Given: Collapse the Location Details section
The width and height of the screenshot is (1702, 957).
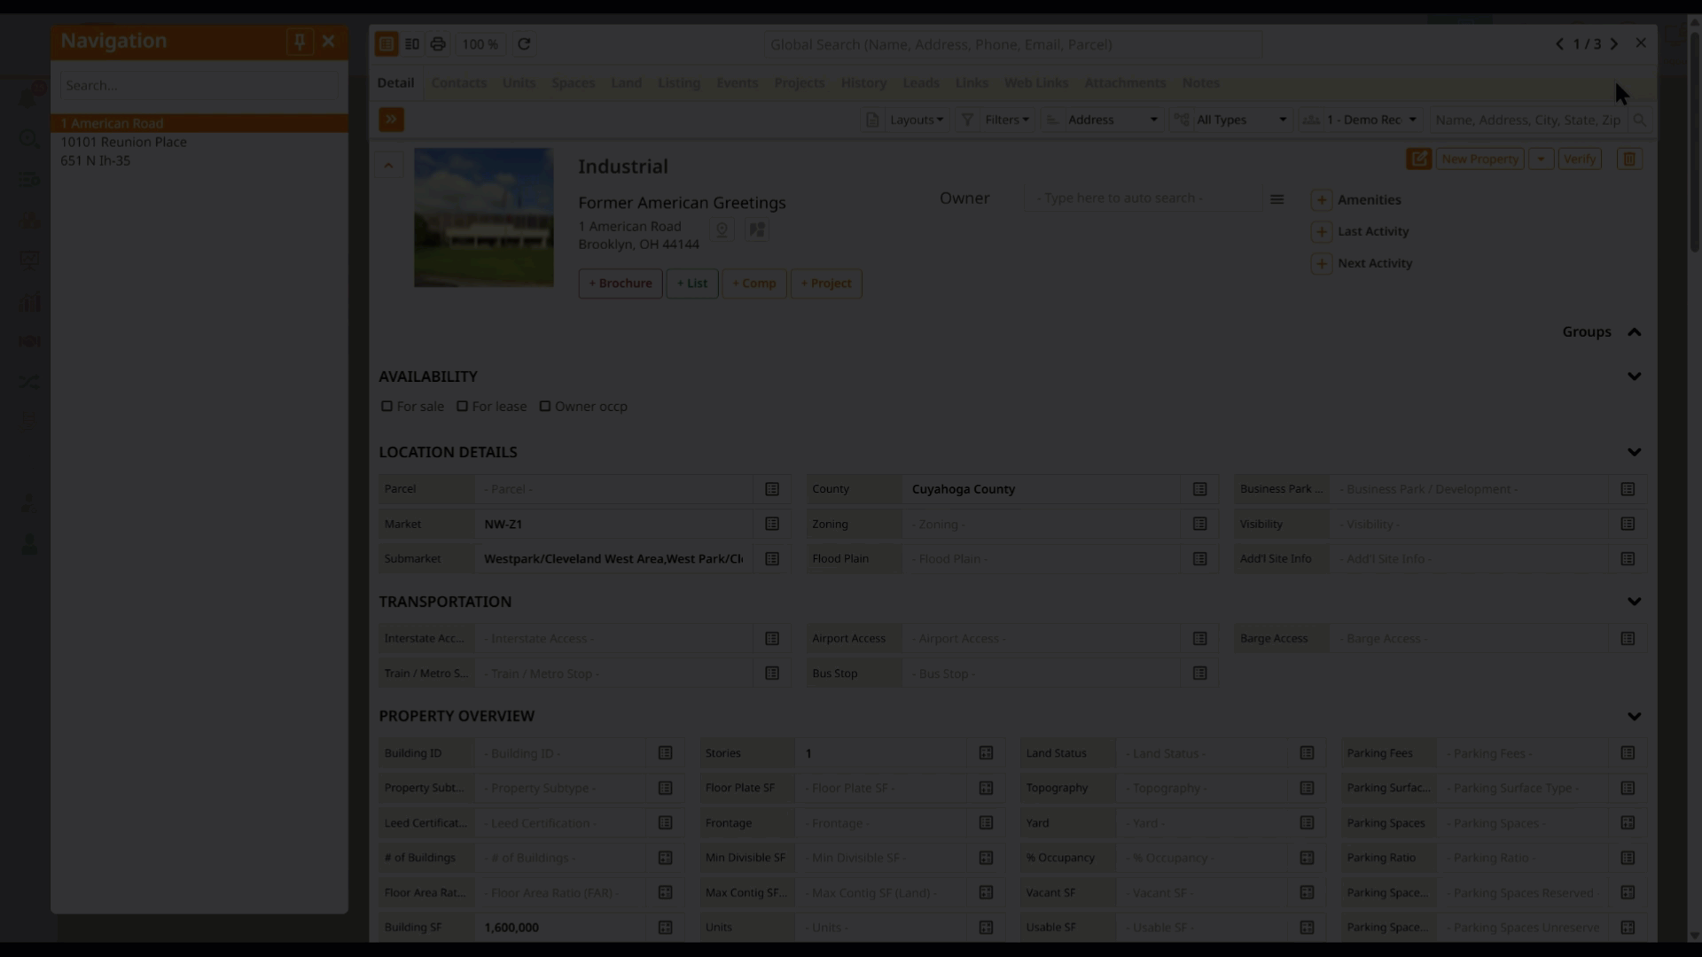Looking at the screenshot, I should (x=1635, y=453).
